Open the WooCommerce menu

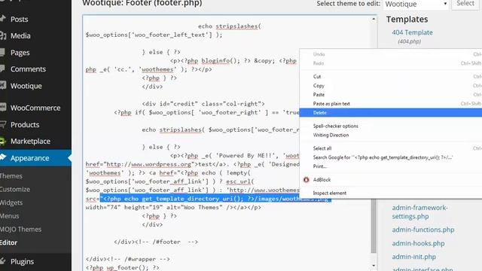(35, 108)
